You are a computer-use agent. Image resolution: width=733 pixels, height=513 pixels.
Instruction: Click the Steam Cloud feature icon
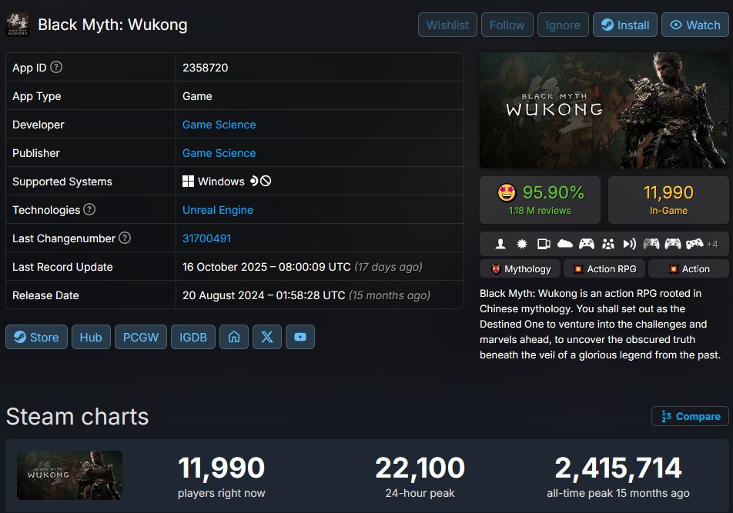(x=564, y=244)
